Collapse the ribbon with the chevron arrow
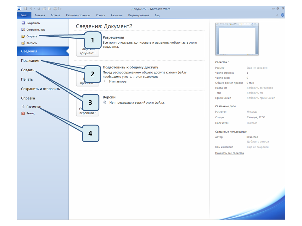Screen dimensions: 302x226 click(277, 15)
